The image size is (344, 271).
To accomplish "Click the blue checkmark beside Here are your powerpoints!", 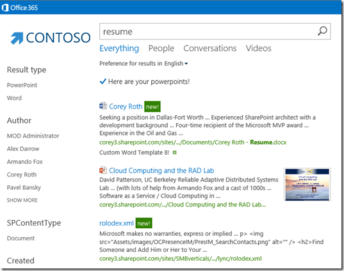I will pos(102,81).
